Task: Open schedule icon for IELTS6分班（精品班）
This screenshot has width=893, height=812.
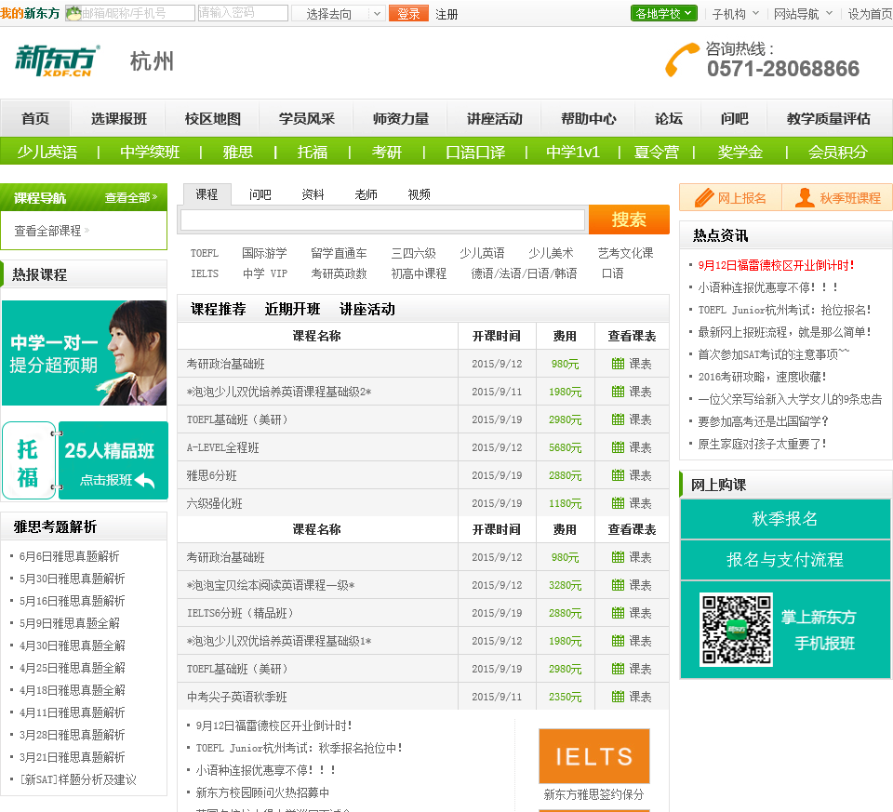Action: pyautogui.click(x=618, y=613)
